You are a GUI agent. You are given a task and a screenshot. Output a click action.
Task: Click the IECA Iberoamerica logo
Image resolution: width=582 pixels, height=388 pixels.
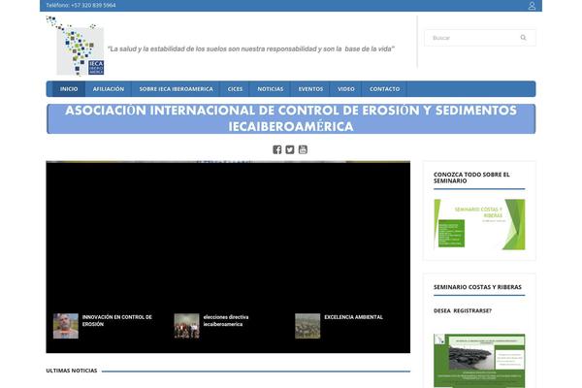tap(76, 46)
